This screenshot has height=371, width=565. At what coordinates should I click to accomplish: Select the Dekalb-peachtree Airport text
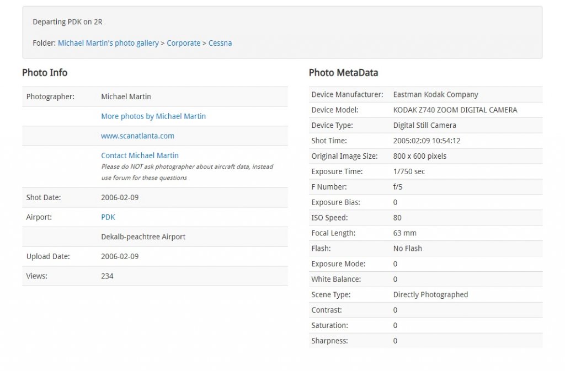click(143, 236)
